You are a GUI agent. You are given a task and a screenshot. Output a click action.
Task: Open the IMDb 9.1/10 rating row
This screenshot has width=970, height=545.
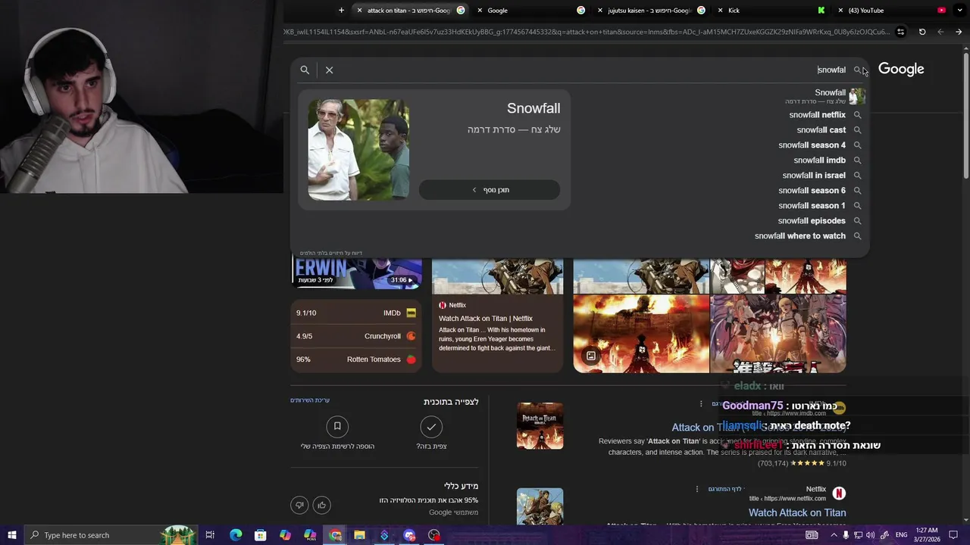(356, 313)
